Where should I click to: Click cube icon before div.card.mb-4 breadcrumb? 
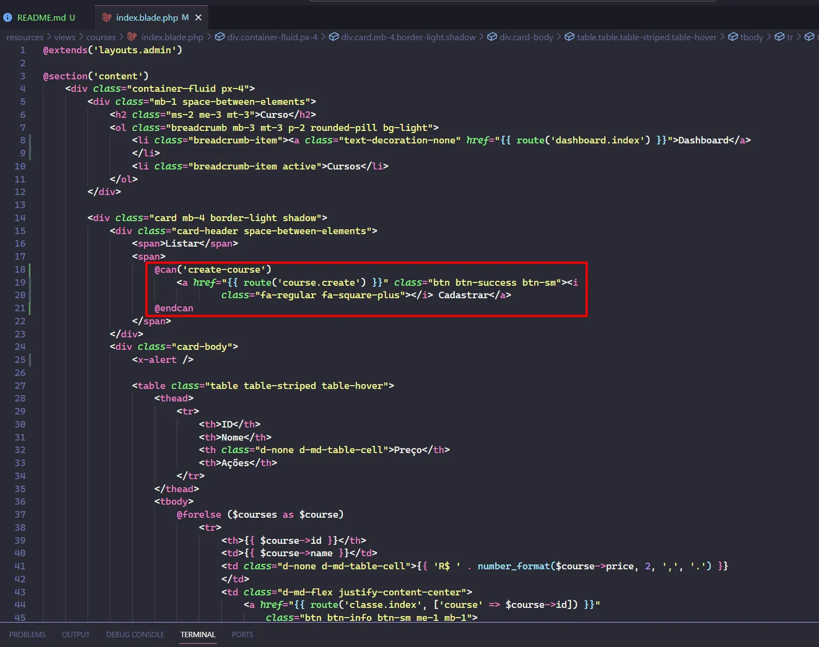click(333, 37)
